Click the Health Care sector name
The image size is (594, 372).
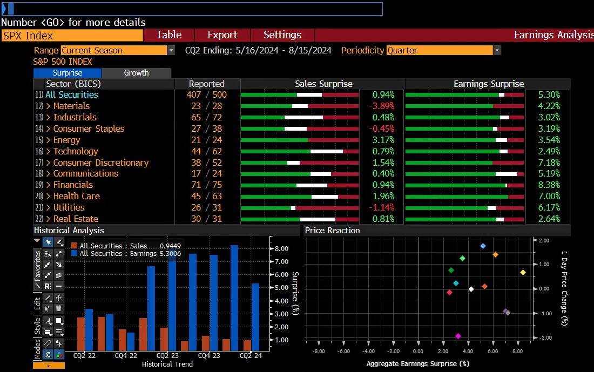click(x=77, y=196)
